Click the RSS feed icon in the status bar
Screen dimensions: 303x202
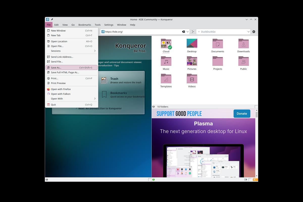(x=255, y=180)
